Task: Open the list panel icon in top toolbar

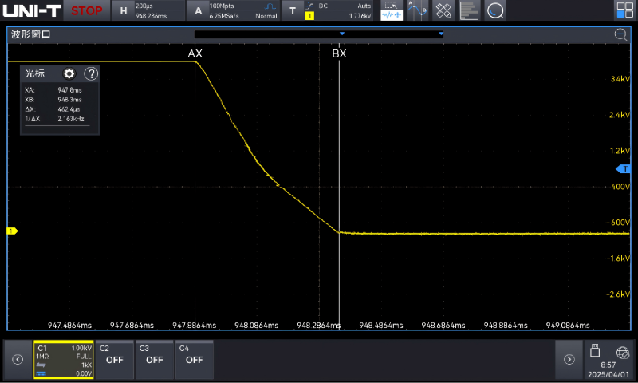Action: click(x=469, y=10)
